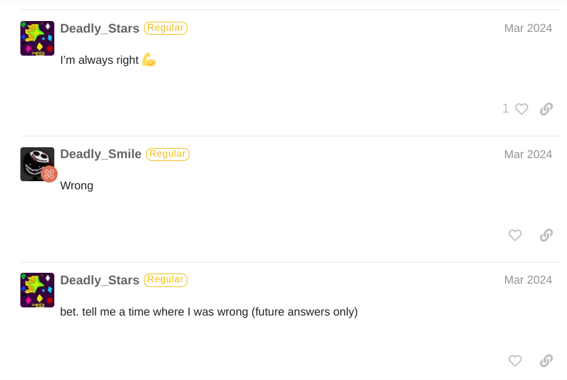Open Deadly_Stars username on "I'm always right" post
Viewport: 567px width, 380px height.
pos(100,28)
